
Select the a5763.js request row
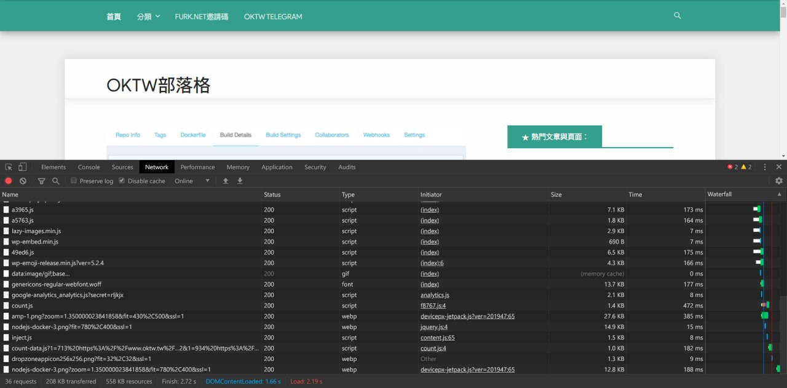tap(390, 220)
